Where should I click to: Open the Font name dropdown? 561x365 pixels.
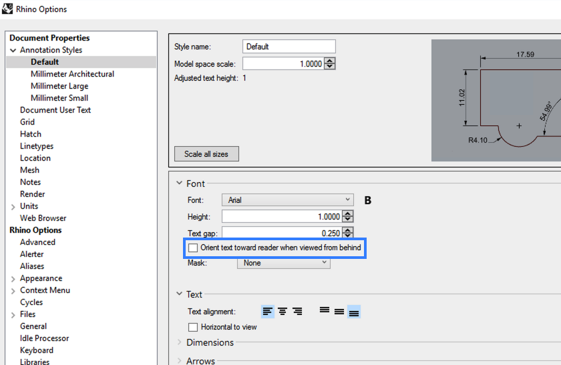coord(288,200)
